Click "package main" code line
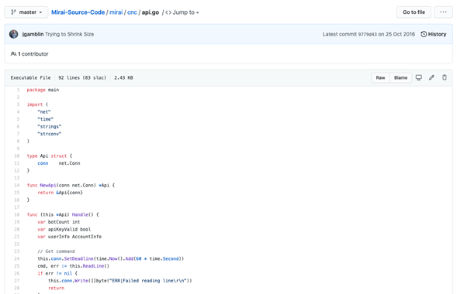This screenshot has height=294, width=467. pyautogui.click(x=43, y=90)
